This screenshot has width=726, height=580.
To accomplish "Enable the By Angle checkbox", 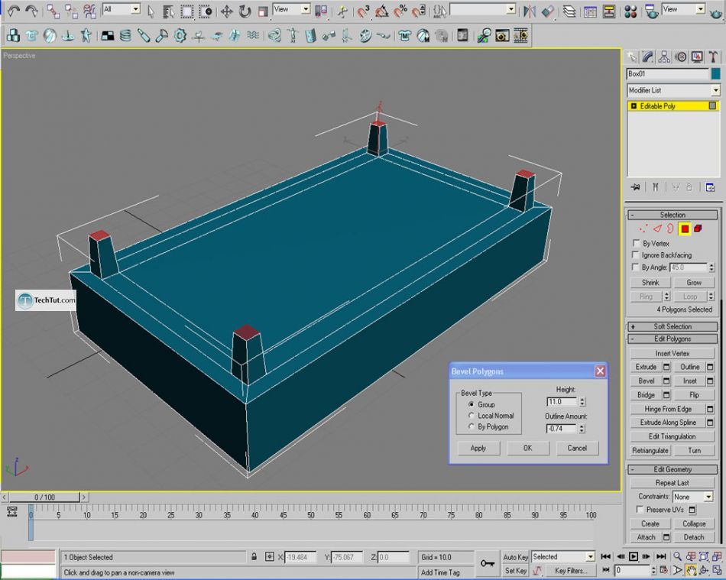I will [636, 267].
